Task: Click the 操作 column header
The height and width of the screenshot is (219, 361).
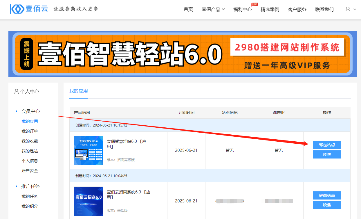Action: pos(327,113)
